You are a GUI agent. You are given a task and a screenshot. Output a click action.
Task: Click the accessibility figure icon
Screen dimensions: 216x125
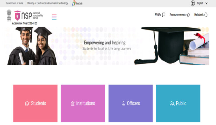tap(193, 3)
